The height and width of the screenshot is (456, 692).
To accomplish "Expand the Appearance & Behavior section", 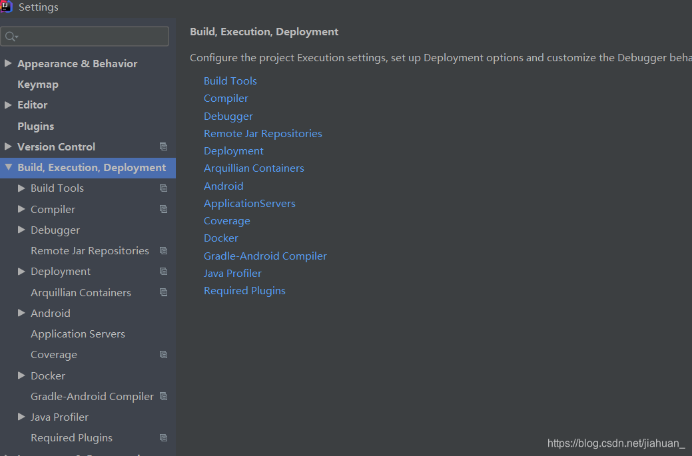I will coord(8,64).
